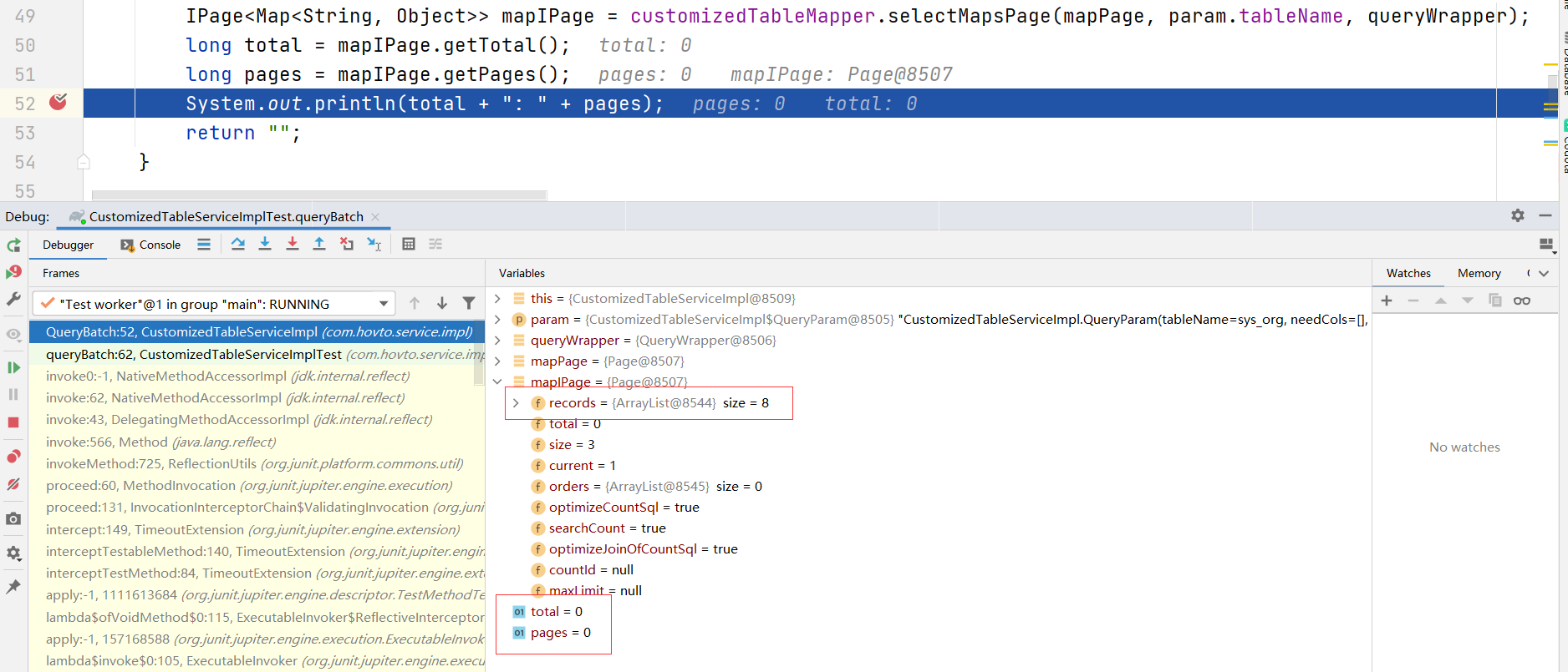Viewport: 1568px width, 672px height.
Task: Click the Step Into blue arrow icon
Action: (265, 244)
